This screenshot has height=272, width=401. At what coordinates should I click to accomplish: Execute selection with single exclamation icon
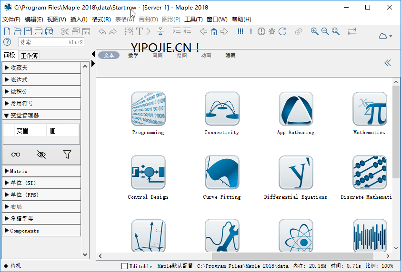pyautogui.click(x=251, y=31)
